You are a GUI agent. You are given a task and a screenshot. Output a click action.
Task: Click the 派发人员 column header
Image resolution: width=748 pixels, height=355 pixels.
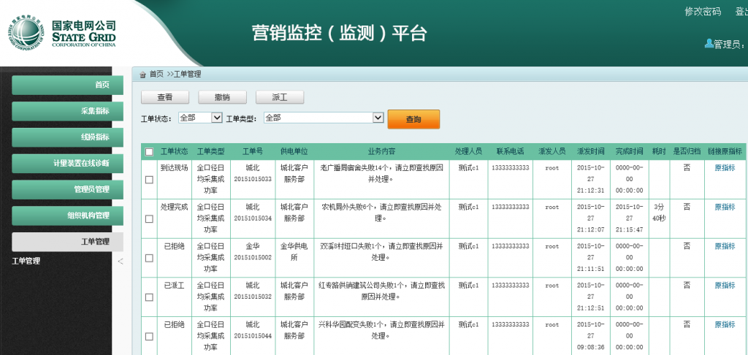[x=552, y=152]
